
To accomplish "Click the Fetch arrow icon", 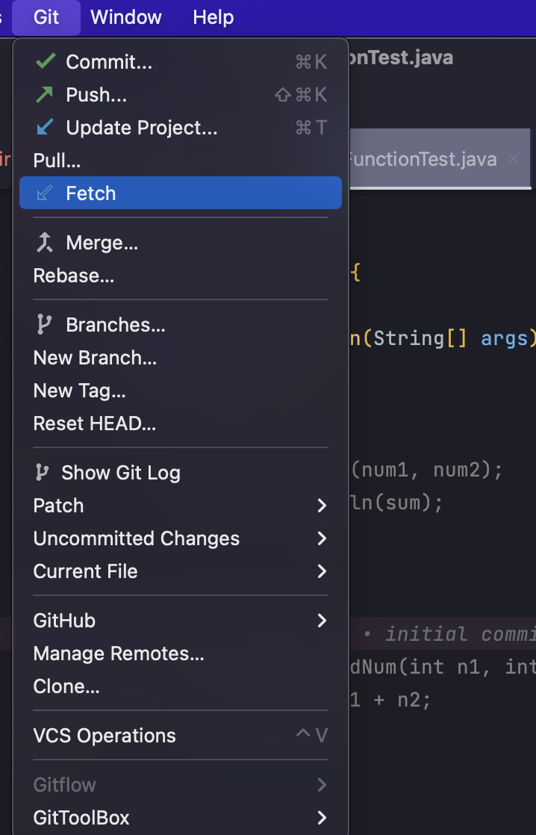I will [x=45, y=193].
